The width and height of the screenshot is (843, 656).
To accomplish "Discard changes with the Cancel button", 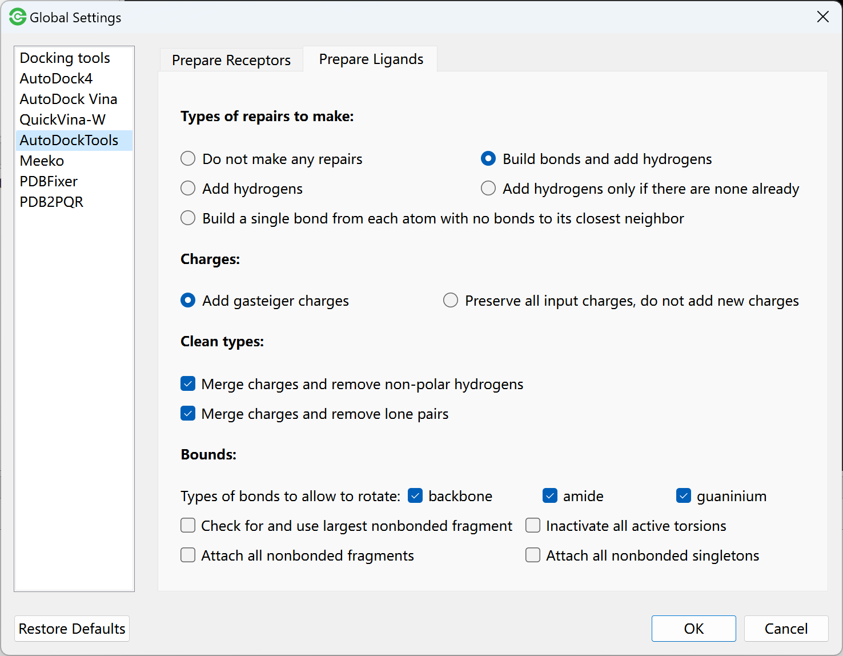I will pyautogui.click(x=786, y=629).
